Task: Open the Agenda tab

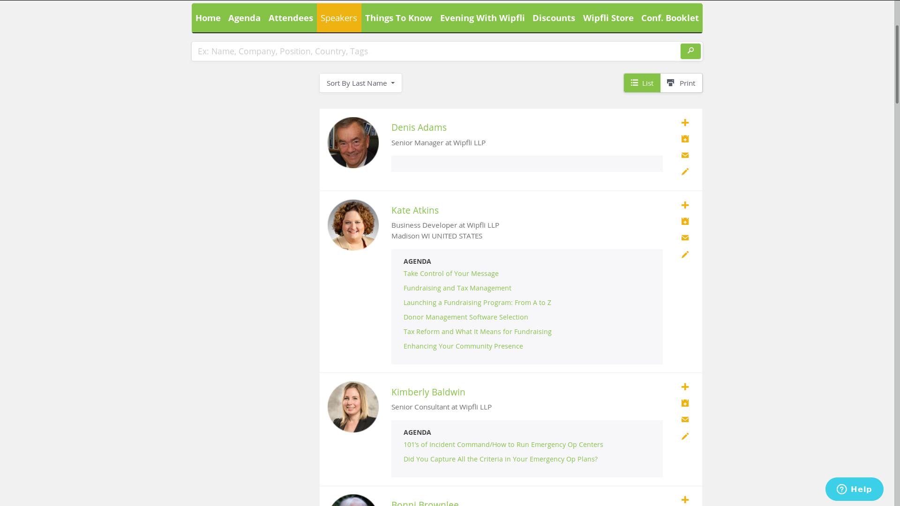Action: 244,18
